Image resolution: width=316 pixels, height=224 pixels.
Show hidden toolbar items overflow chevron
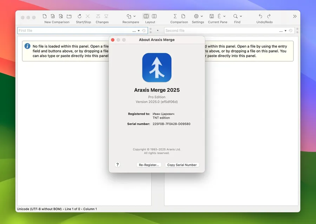tap(295, 16)
